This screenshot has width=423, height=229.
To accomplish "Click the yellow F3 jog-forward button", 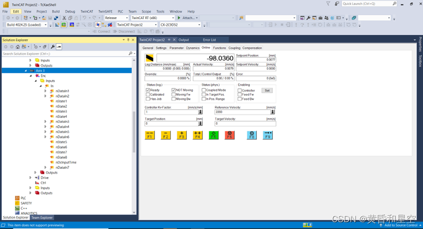I will [181, 135].
